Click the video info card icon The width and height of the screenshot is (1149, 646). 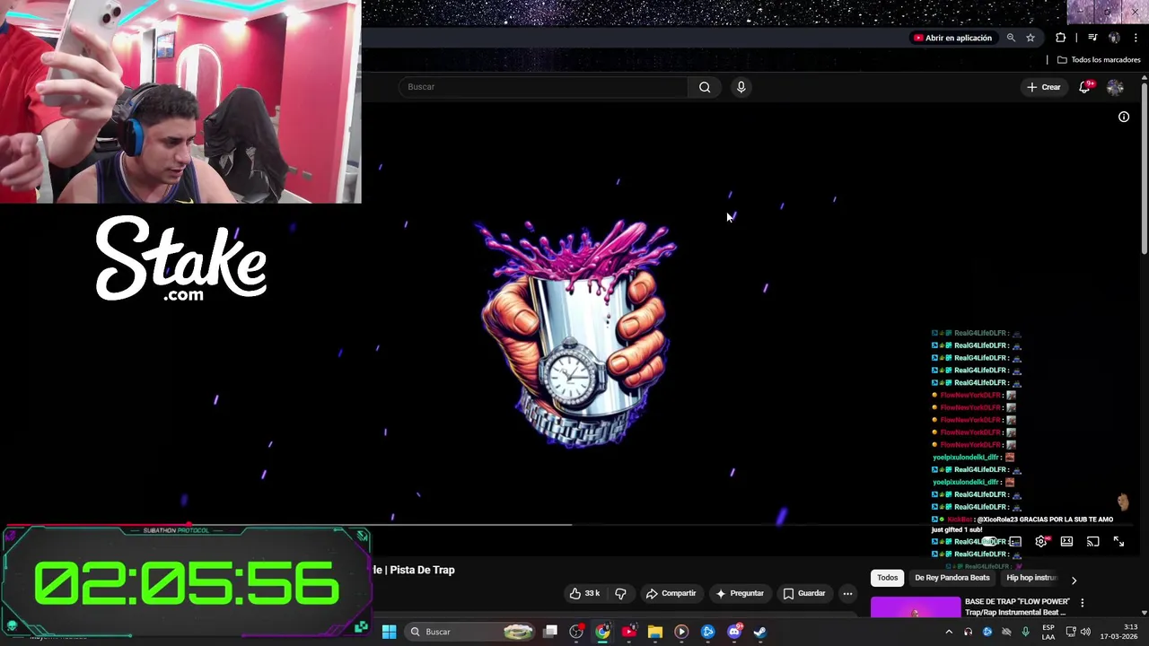coord(1124,117)
